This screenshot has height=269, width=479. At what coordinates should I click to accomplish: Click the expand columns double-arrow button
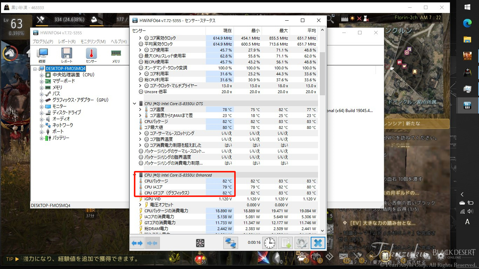point(137,243)
